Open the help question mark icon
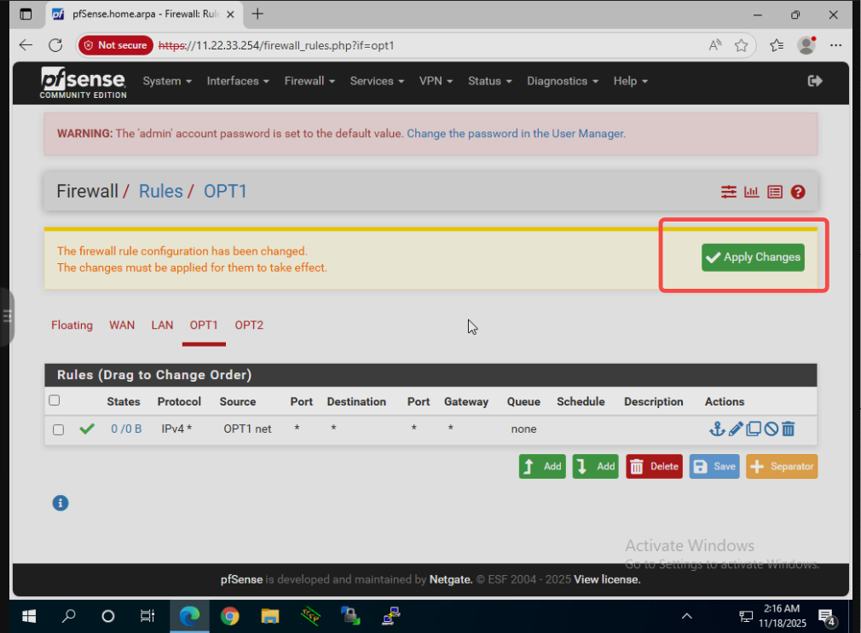The image size is (861, 633). coord(798,192)
